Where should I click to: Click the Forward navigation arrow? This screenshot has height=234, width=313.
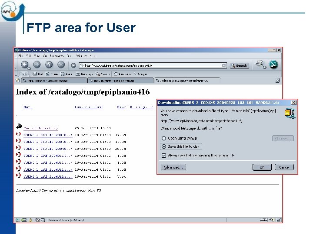[x=37, y=65]
